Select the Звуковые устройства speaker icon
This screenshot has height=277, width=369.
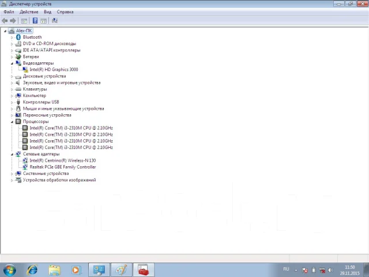coord(18,83)
